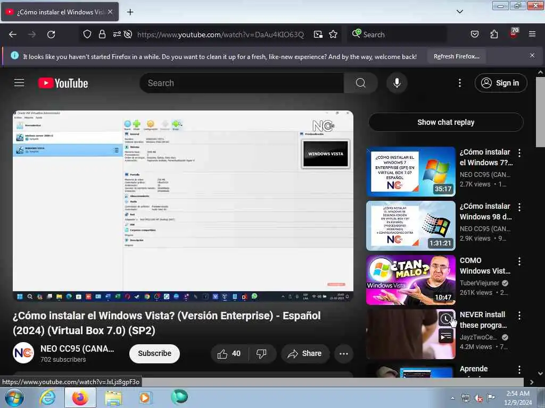This screenshot has height=408, width=545.
Task: Open options menu for Aprende video
Action: 519,370
